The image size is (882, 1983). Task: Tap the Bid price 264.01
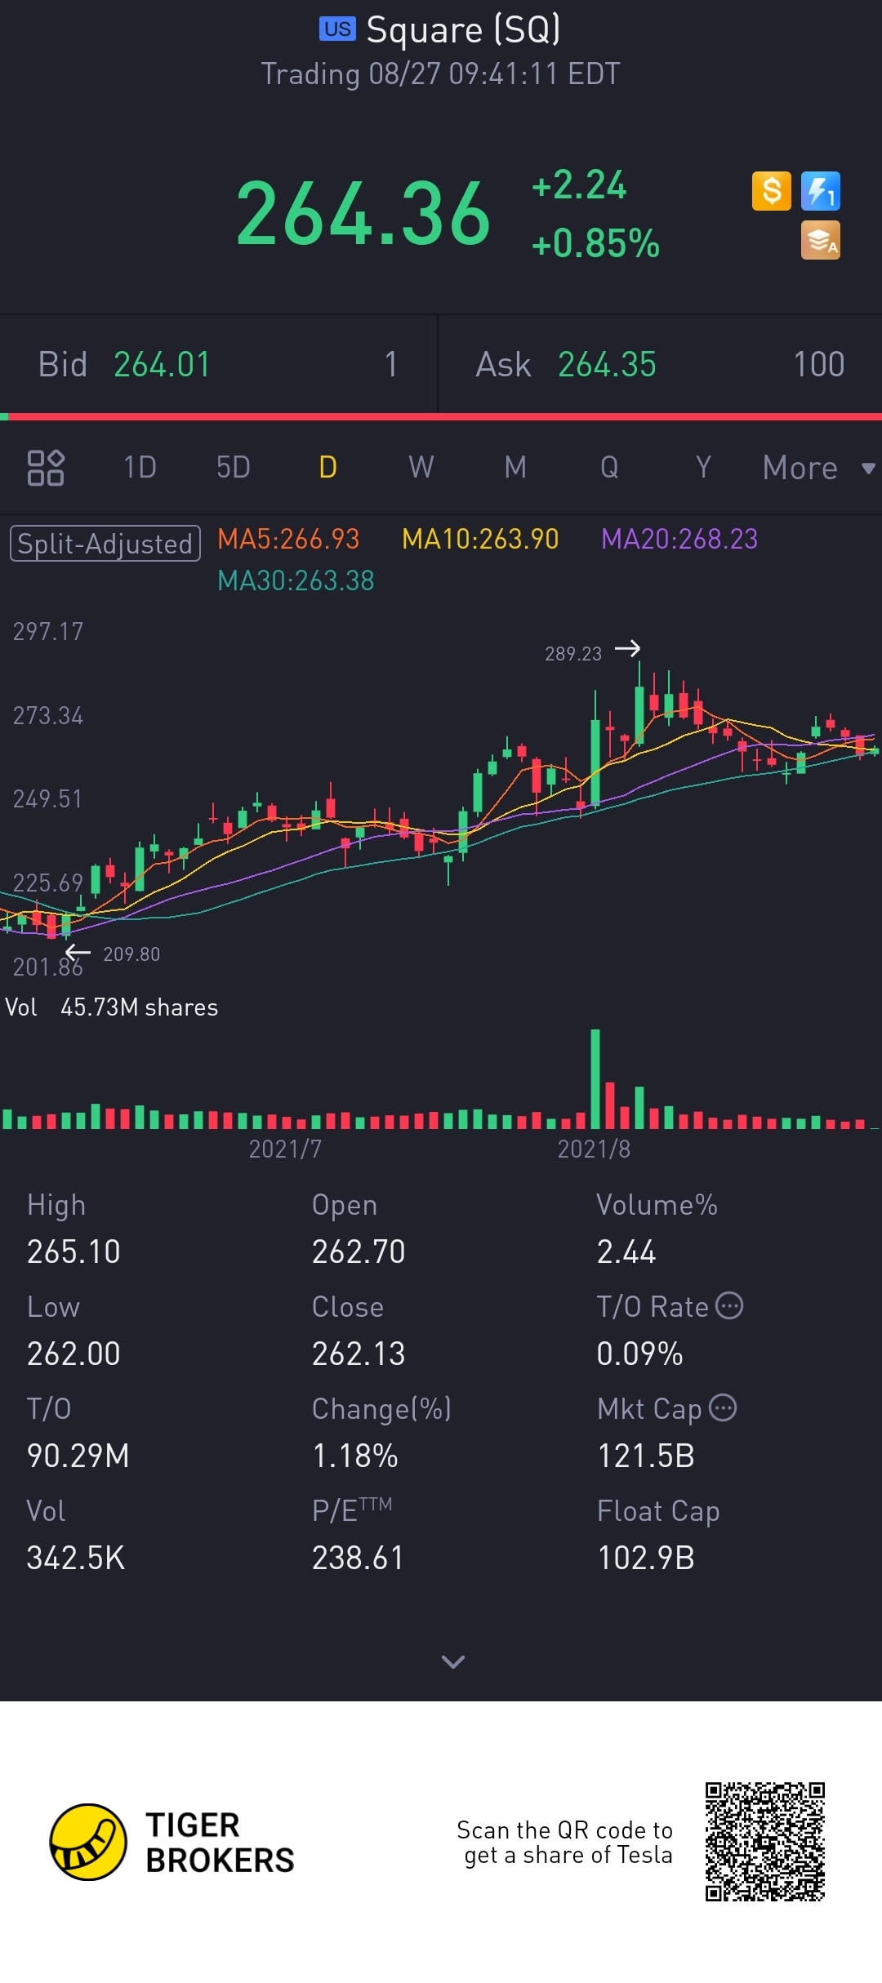[162, 365]
